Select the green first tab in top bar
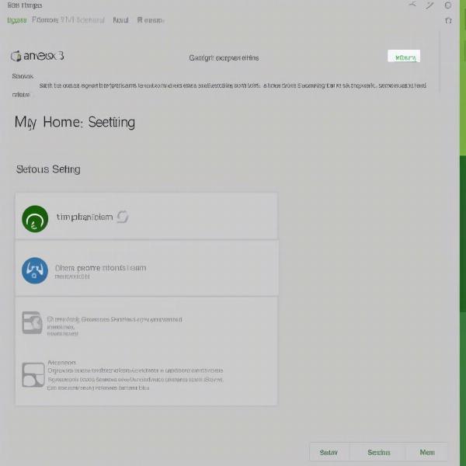The image size is (466, 466). 17,20
